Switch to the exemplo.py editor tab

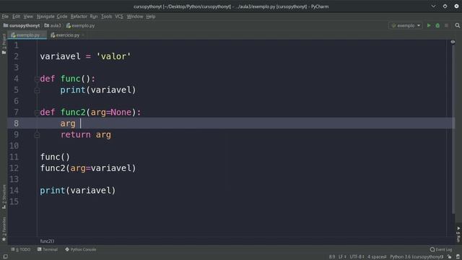click(x=27, y=35)
